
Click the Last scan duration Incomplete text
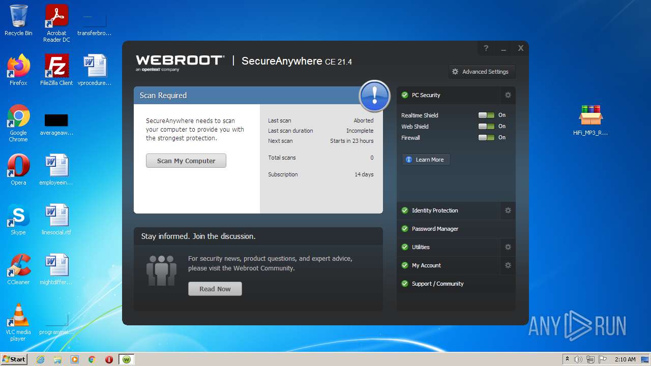[x=321, y=131]
